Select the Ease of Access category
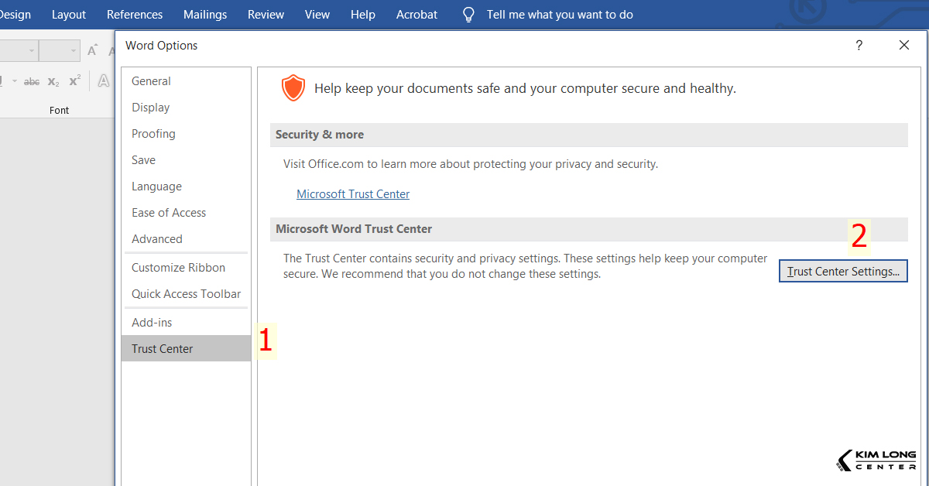Image resolution: width=929 pixels, height=486 pixels. (169, 212)
